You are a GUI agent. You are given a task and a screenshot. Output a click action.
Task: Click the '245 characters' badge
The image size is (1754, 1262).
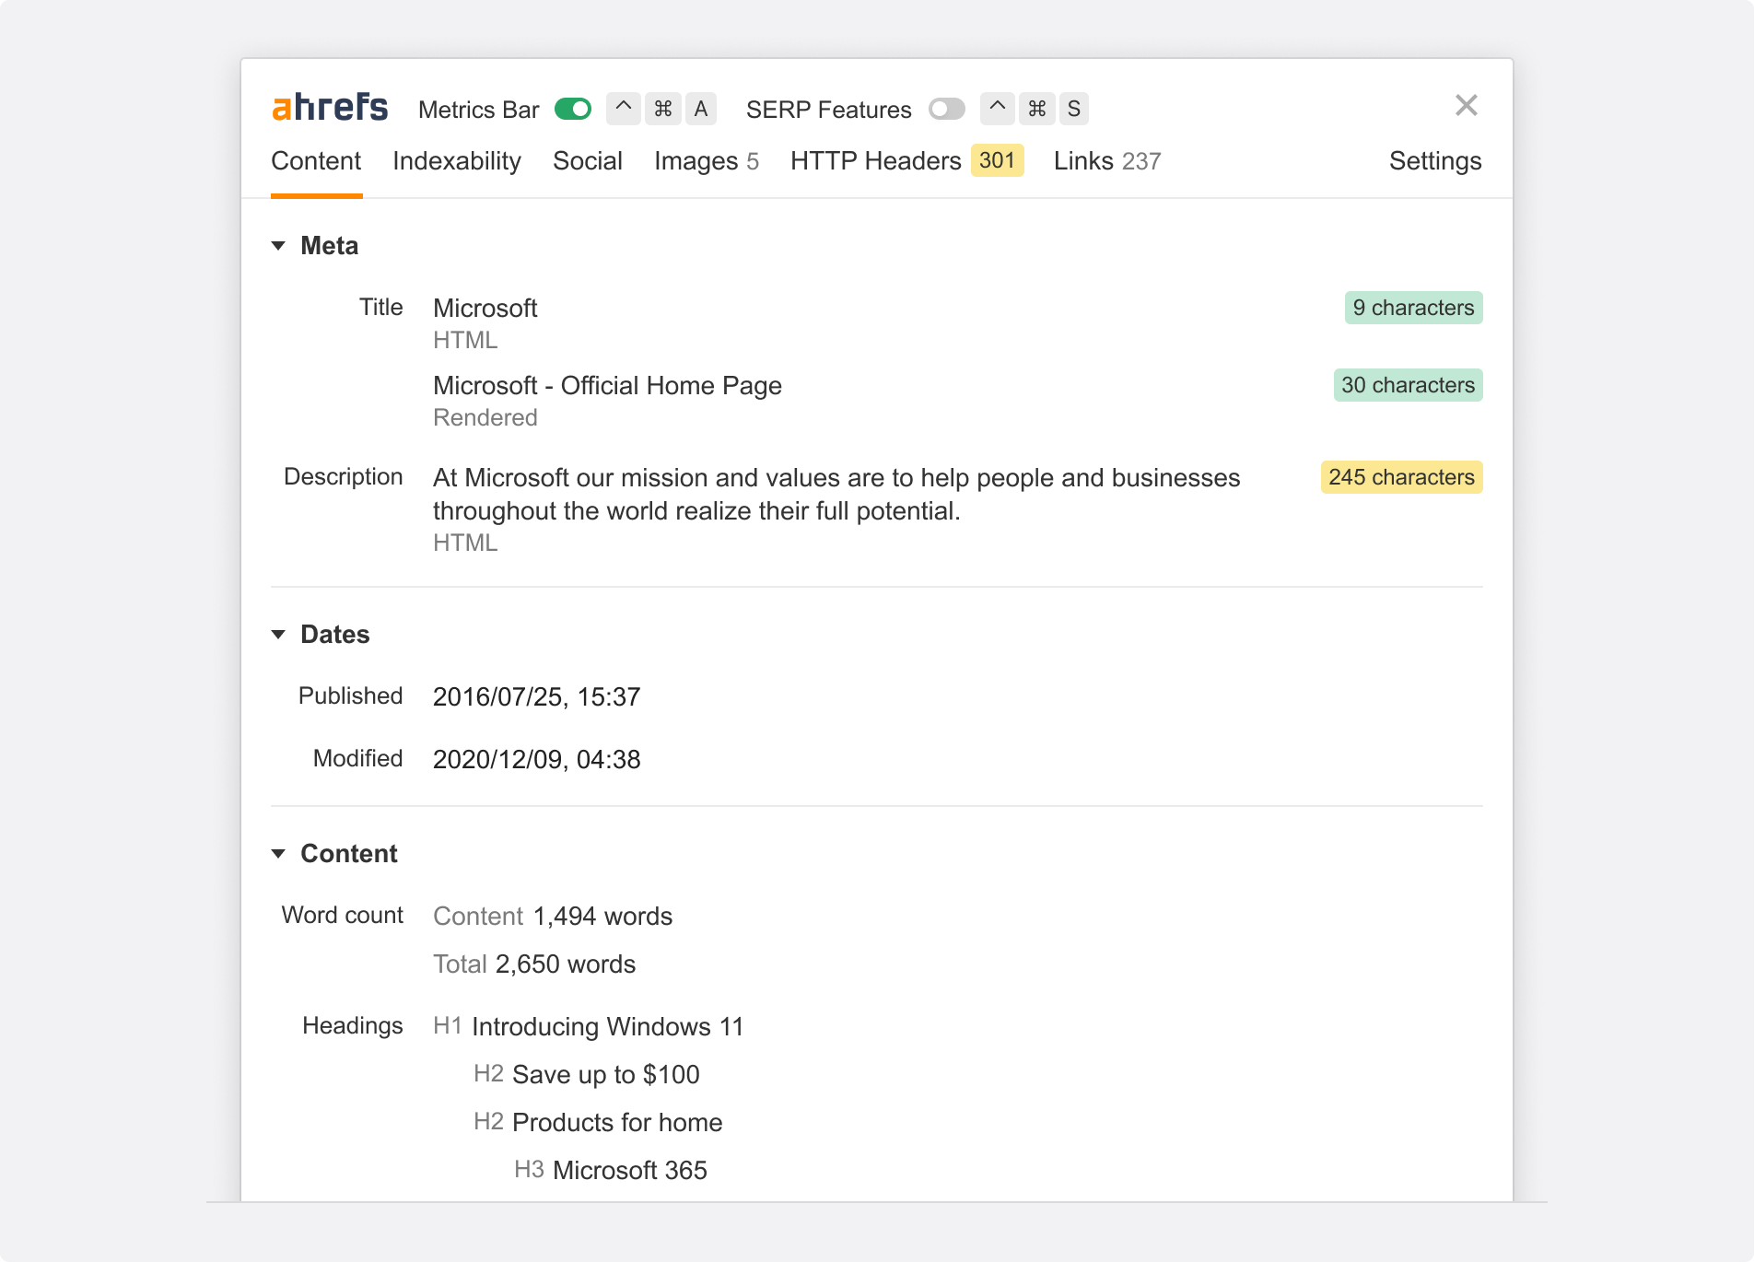pos(1401,477)
